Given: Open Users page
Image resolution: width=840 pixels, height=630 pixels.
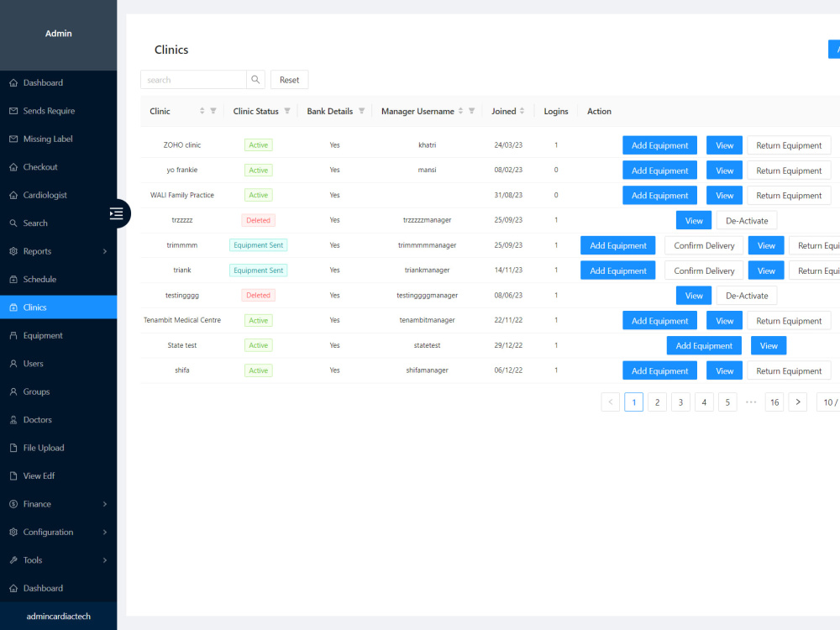Looking at the screenshot, I should point(59,363).
